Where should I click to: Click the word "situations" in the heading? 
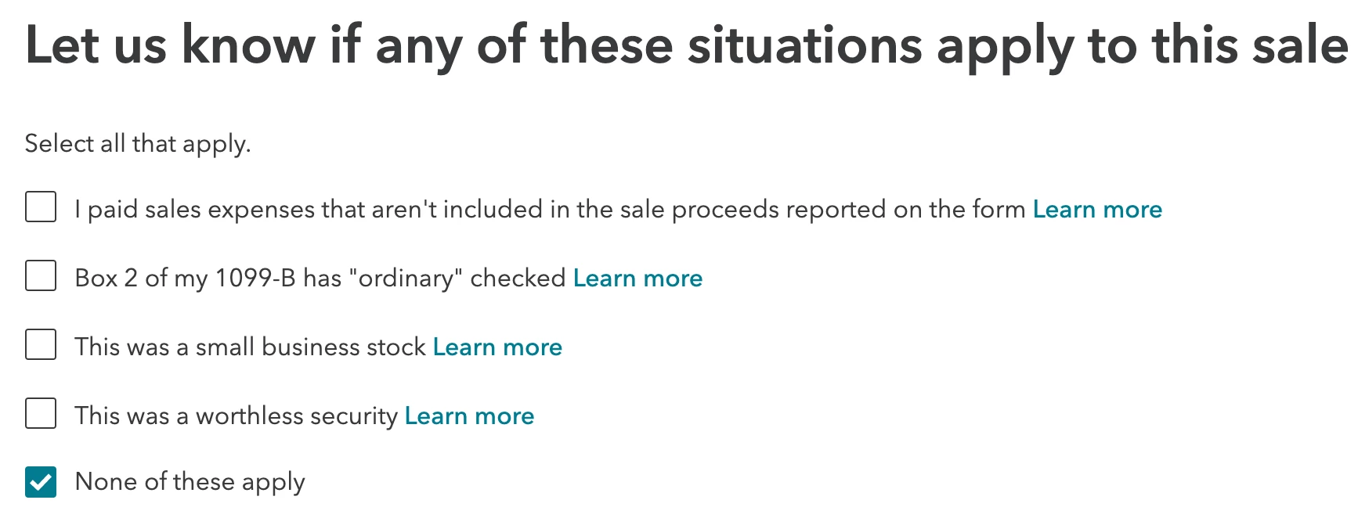805,45
